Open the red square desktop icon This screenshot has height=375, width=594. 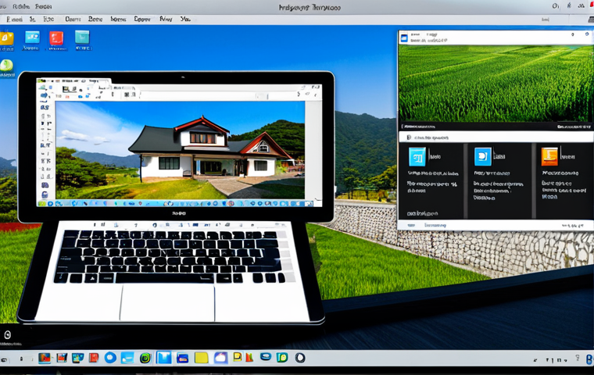(x=56, y=38)
